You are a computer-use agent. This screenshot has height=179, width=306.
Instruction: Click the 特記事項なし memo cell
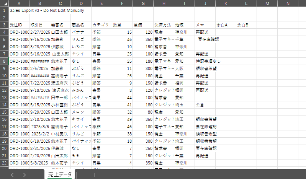point(205,61)
